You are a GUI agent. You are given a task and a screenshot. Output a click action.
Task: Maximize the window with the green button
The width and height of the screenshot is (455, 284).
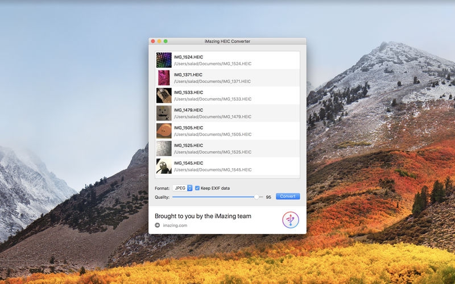[166, 41]
